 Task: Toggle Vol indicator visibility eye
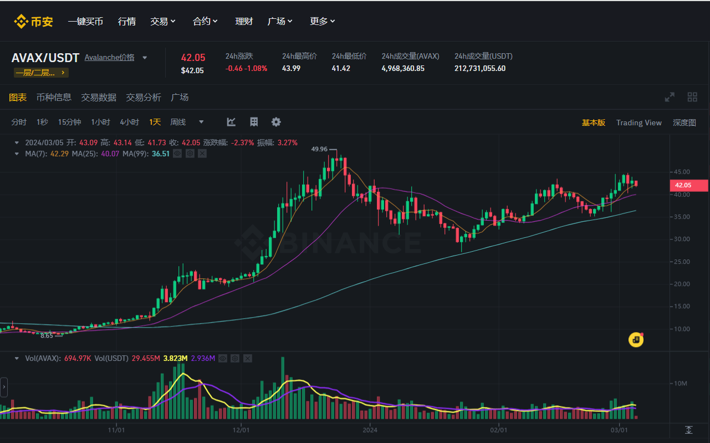pyautogui.click(x=223, y=358)
